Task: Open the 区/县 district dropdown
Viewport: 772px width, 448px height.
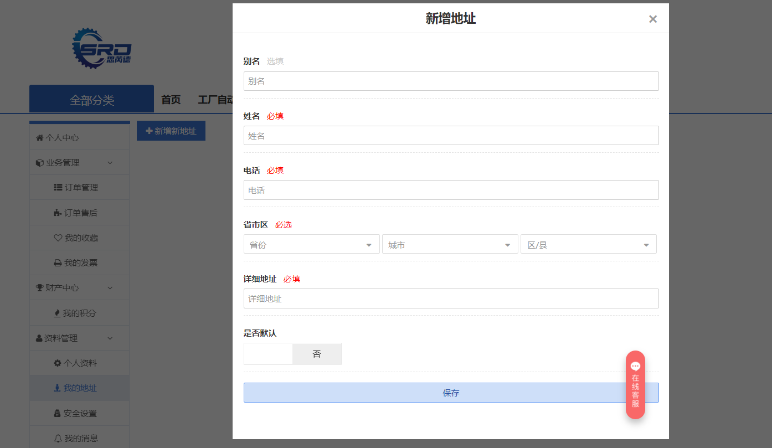Action: pyautogui.click(x=588, y=244)
